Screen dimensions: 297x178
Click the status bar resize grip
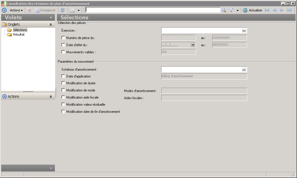click(x=294, y=174)
